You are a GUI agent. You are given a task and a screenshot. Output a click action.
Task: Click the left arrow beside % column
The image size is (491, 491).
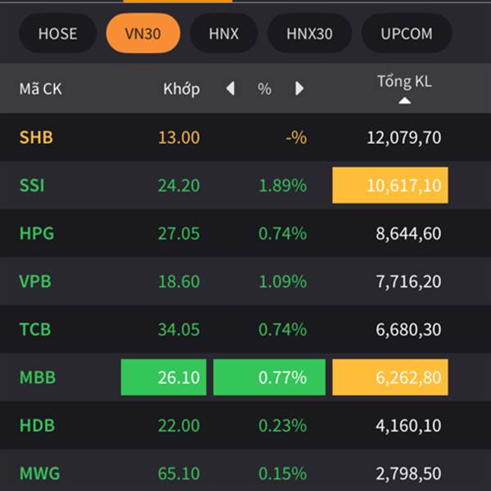tap(231, 88)
